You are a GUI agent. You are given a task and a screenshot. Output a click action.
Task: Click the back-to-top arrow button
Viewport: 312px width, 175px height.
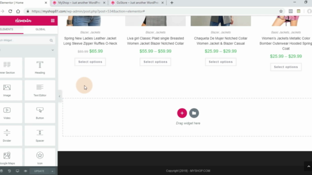309,166
